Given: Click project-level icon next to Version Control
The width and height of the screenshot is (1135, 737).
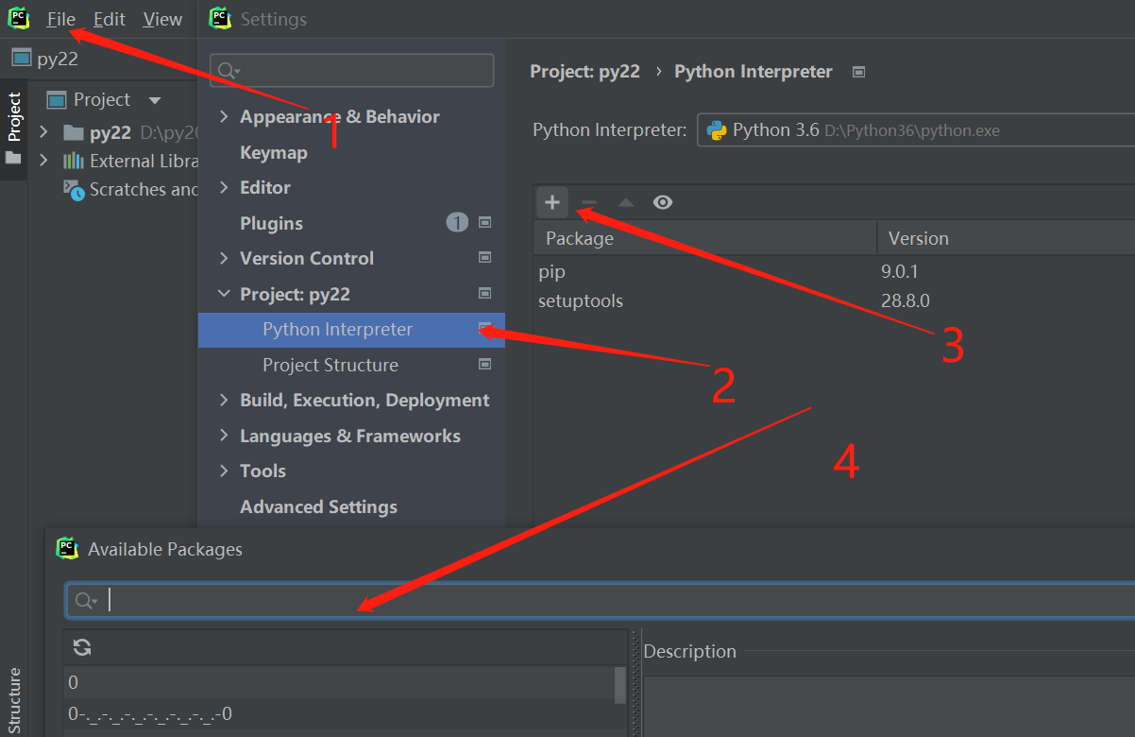Looking at the screenshot, I should coord(485,257).
